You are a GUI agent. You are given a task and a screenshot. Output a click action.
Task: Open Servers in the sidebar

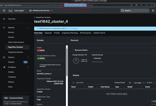click(x=11, y=32)
